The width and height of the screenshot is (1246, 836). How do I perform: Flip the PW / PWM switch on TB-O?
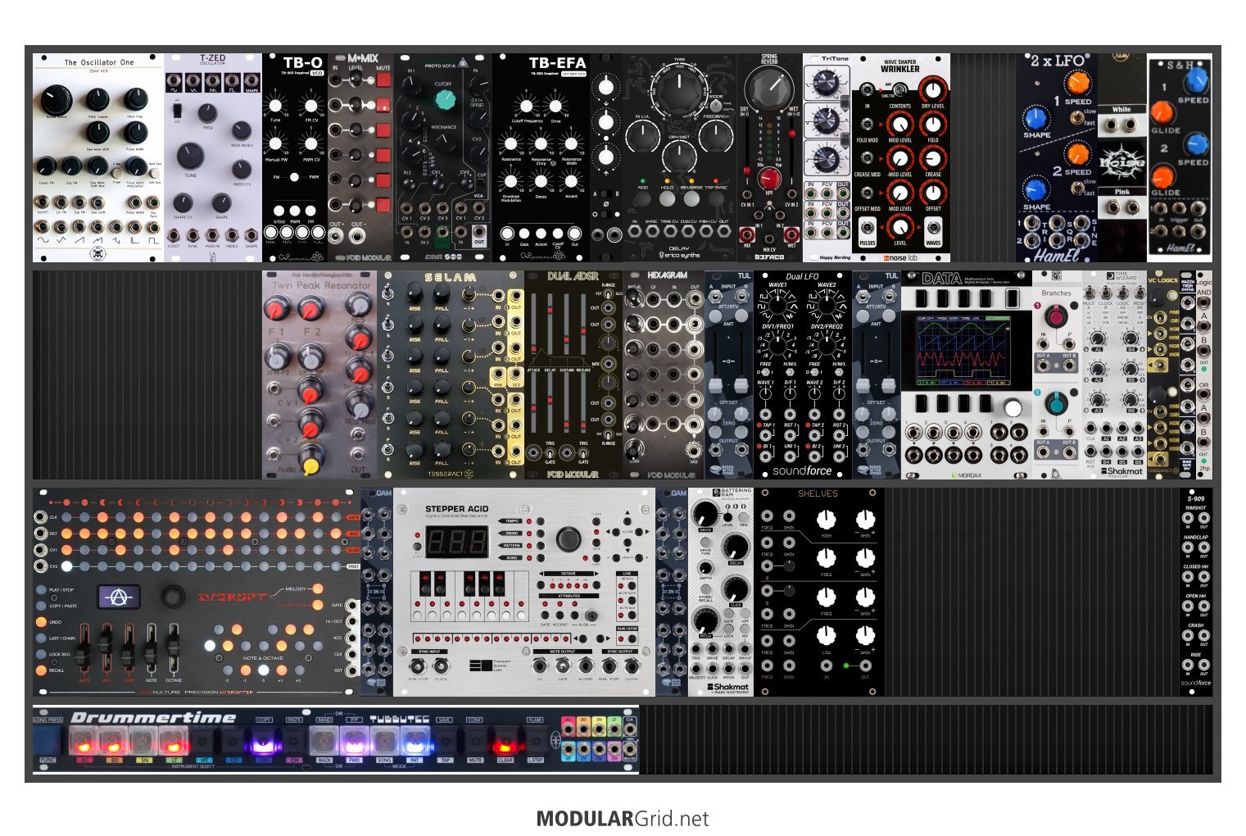pyautogui.click(x=294, y=177)
